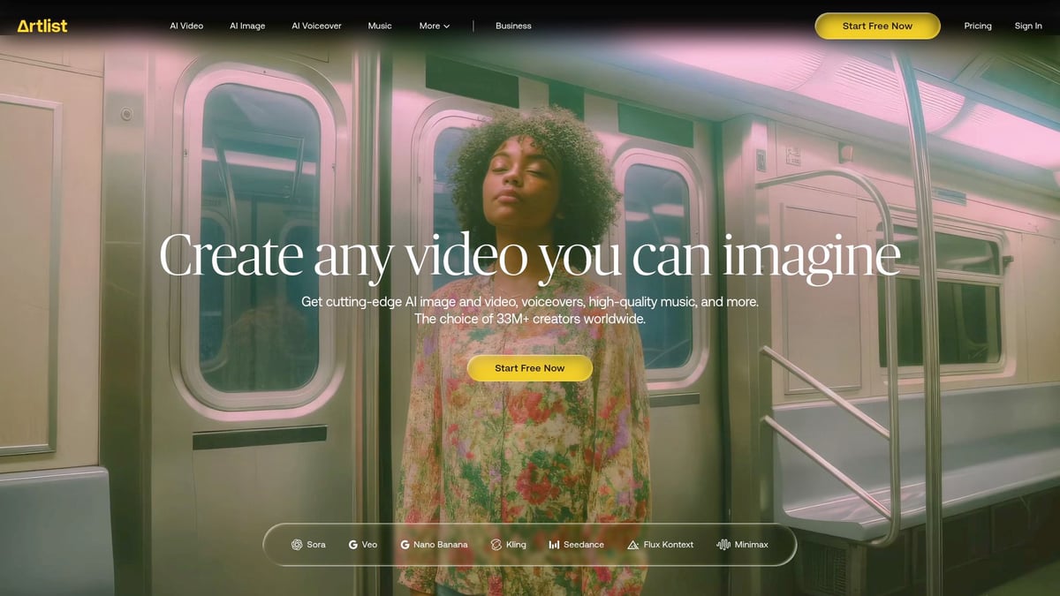This screenshot has width=1060, height=596.
Task: Click the Flux Kontext triangle icon
Action: pos(632,545)
